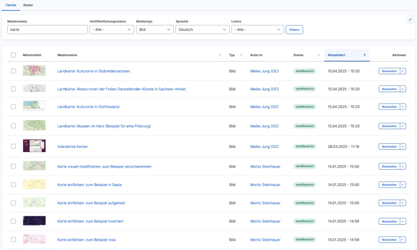This screenshot has width=417, height=250.
Task: Open the thumbnail for Karte einfärben: zum Beispiel invertiert
Action: (x=34, y=220)
